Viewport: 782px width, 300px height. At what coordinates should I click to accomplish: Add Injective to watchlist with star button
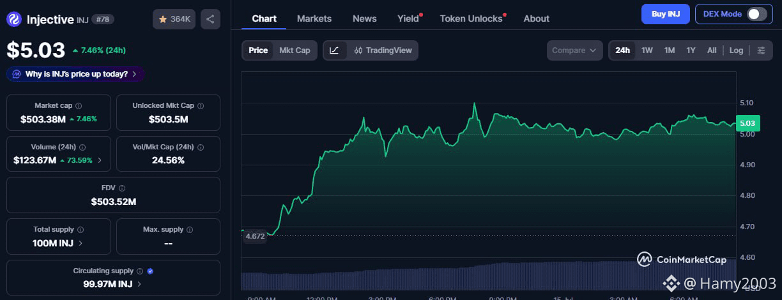click(174, 19)
